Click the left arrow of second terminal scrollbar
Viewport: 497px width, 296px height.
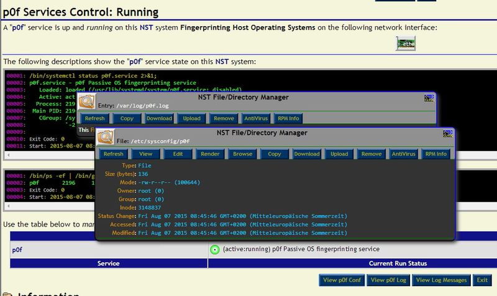pos(9,206)
